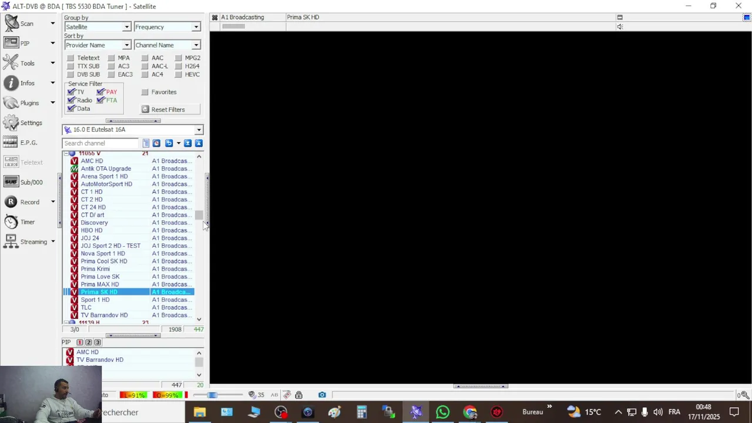
Task: Enable the DVB SUB filter checkbox
Action: [70, 75]
